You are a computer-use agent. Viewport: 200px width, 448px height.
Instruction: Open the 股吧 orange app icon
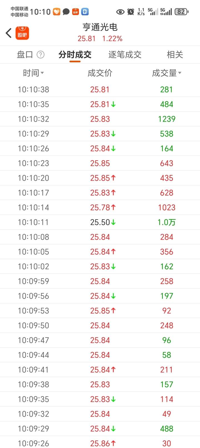pos(22,33)
